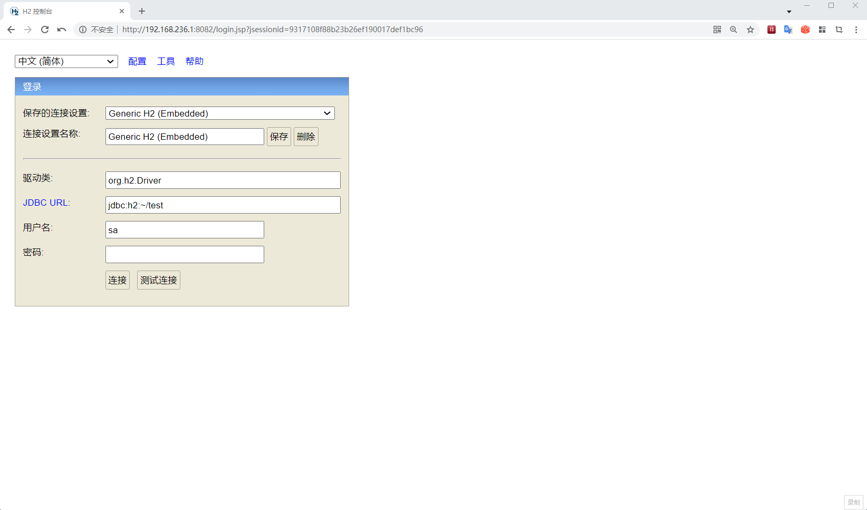Viewport: 867px width, 510px height.
Task: Click the 连接 connect button
Action: [x=118, y=280]
